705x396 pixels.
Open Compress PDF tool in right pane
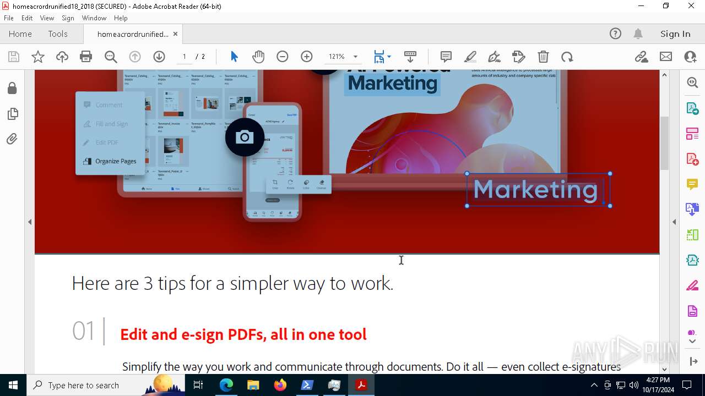(x=692, y=260)
